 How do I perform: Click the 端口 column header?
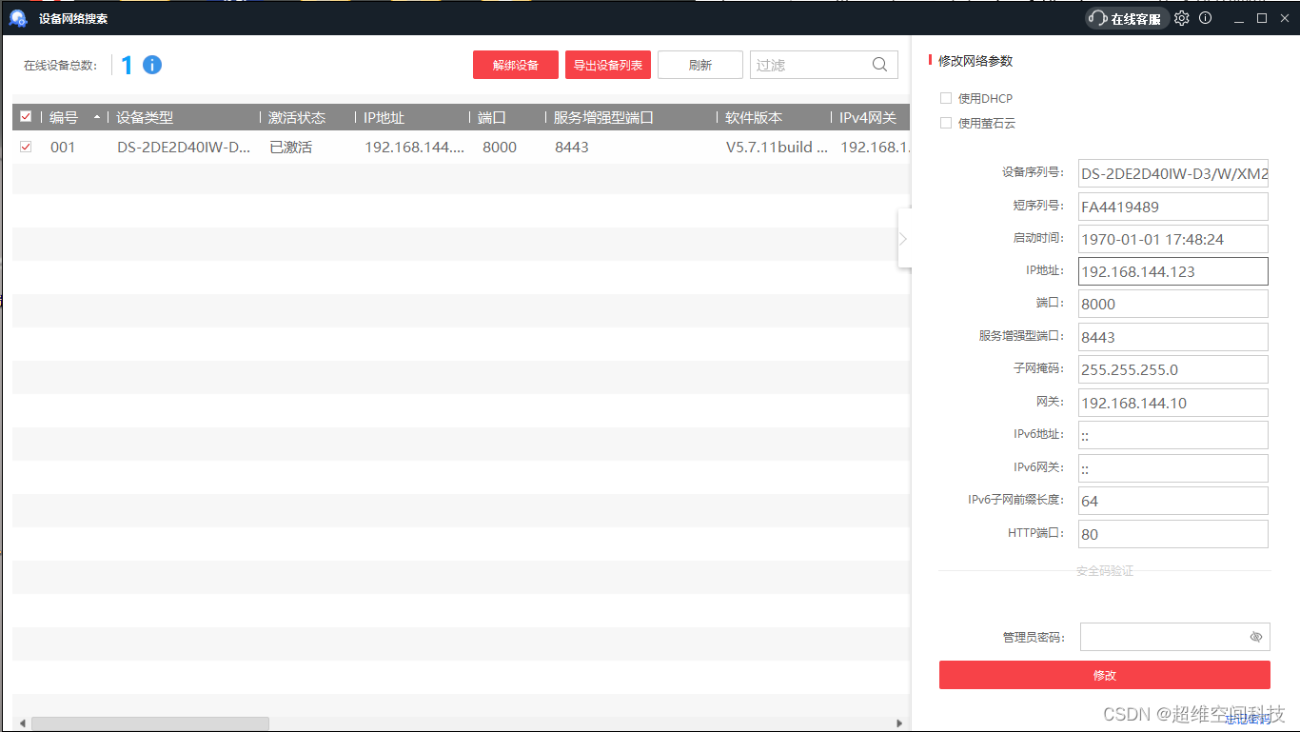[492, 117]
